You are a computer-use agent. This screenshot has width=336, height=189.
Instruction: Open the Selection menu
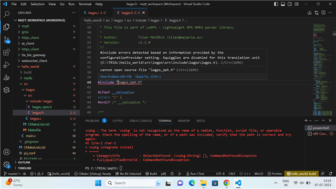(x=37, y=4)
